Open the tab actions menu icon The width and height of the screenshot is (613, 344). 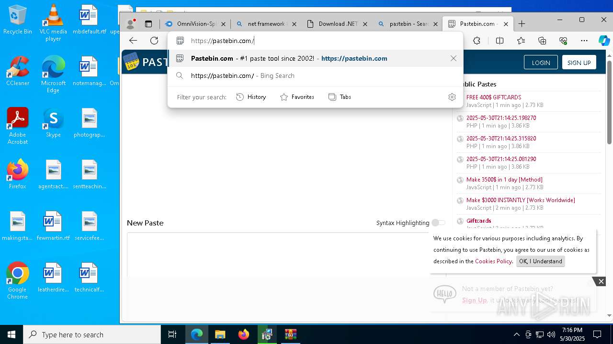coord(148,24)
